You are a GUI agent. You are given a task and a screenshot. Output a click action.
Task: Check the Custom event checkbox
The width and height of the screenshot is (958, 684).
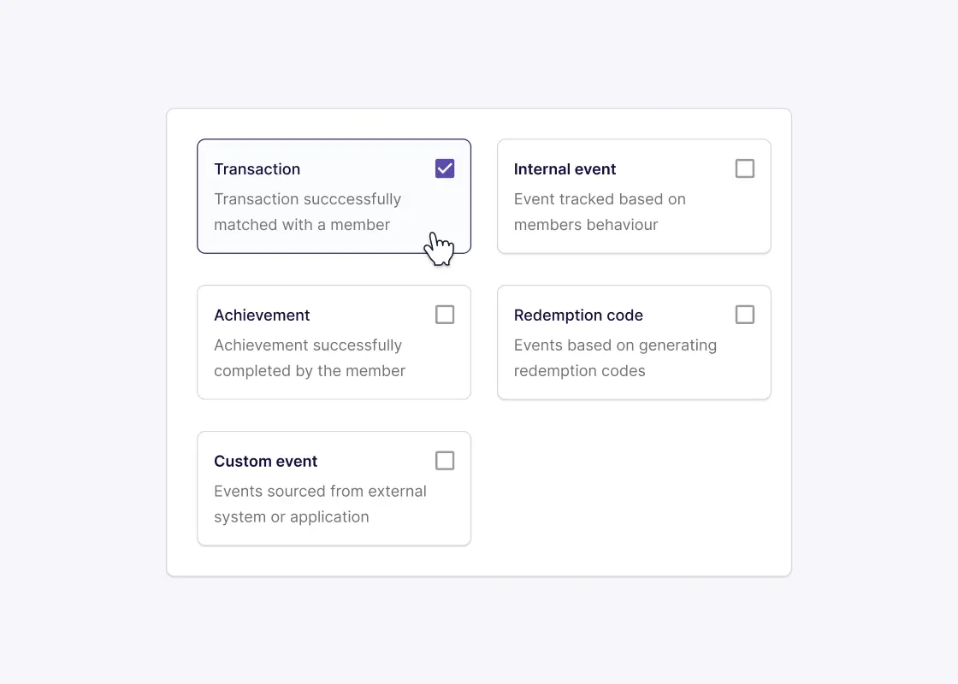(x=444, y=460)
